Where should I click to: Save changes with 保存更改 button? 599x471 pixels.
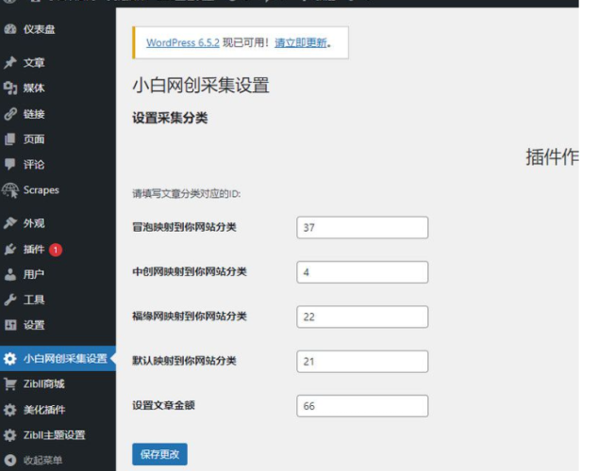click(x=159, y=454)
